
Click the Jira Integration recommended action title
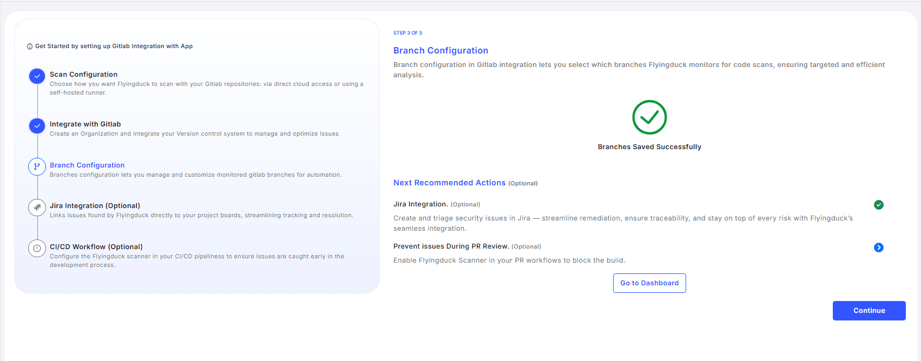tap(420, 204)
